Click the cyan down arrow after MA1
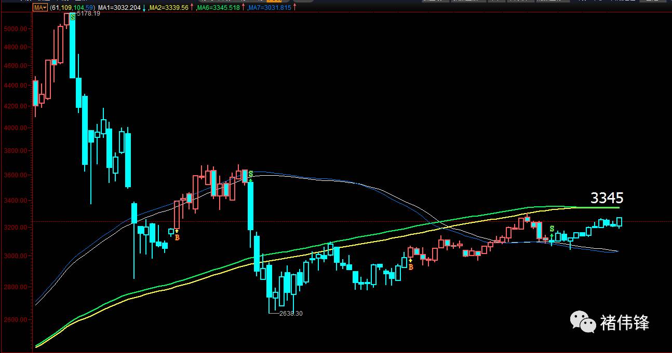 pos(143,8)
